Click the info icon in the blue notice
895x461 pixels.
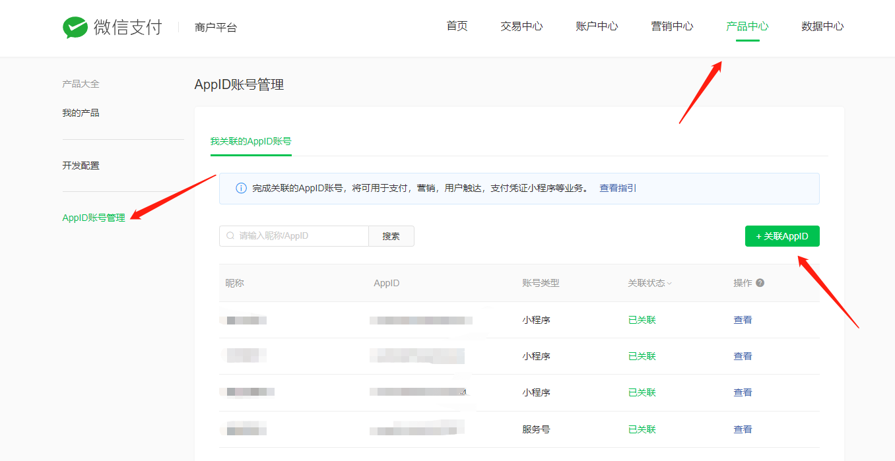(241, 189)
